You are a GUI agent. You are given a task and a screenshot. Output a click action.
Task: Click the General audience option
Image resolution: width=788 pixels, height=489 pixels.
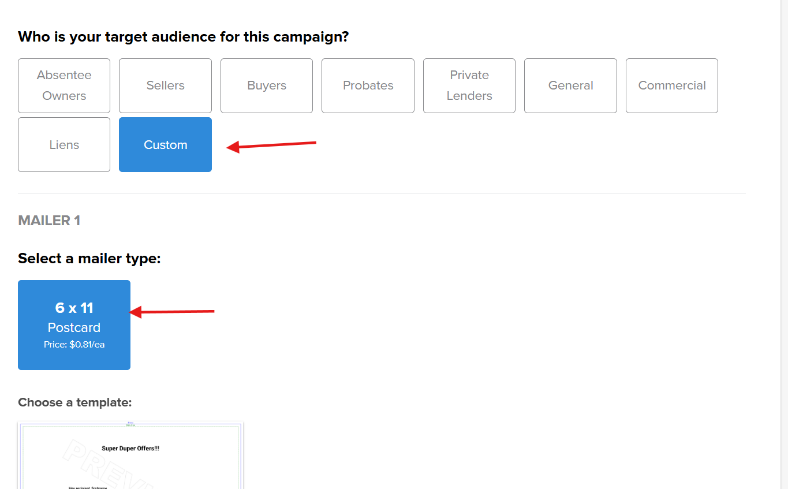[570, 85]
